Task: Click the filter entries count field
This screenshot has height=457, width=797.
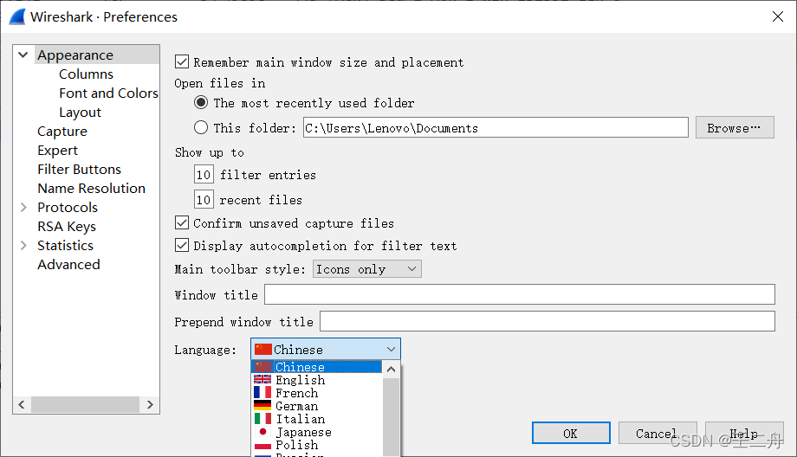Action: tap(204, 174)
